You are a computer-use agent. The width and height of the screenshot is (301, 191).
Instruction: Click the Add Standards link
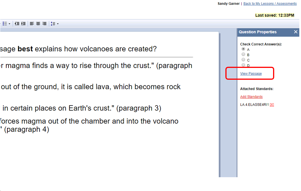(251, 97)
